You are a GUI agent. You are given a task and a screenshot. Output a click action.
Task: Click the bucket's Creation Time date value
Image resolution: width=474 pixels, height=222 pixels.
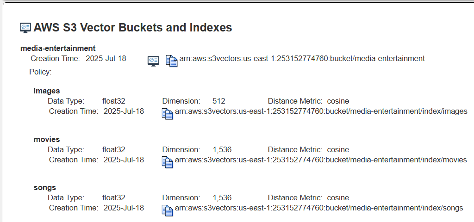pos(106,59)
